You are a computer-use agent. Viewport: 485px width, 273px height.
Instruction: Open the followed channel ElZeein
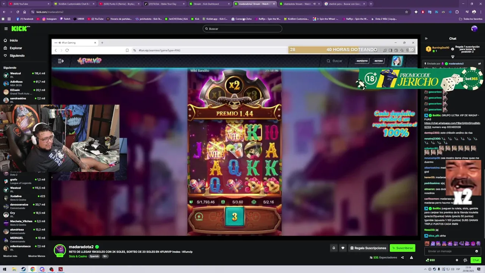(x=24, y=92)
